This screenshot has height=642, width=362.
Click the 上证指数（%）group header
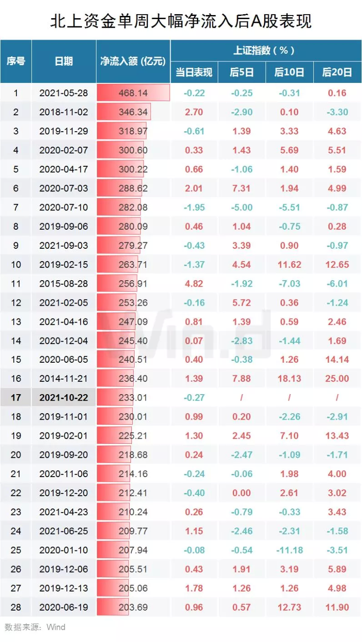pyautogui.click(x=266, y=50)
